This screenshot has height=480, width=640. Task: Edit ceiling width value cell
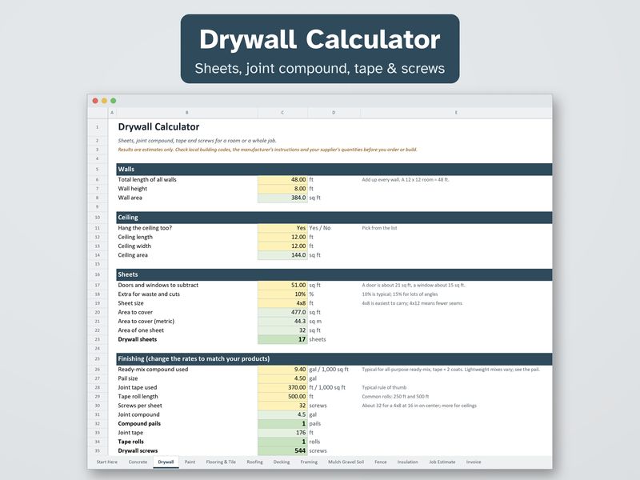coord(282,246)
